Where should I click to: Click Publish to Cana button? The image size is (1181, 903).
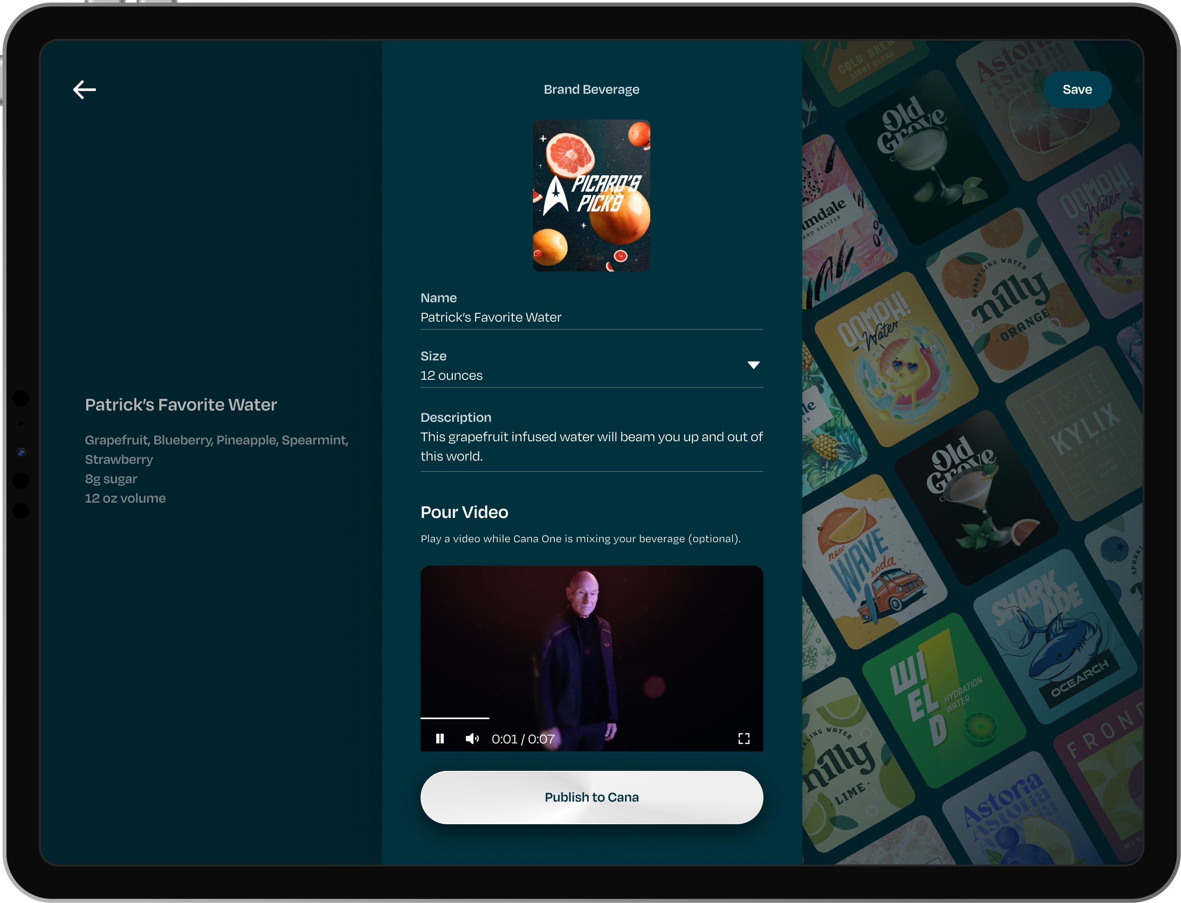pyautogui.click(x=591, y=797)
